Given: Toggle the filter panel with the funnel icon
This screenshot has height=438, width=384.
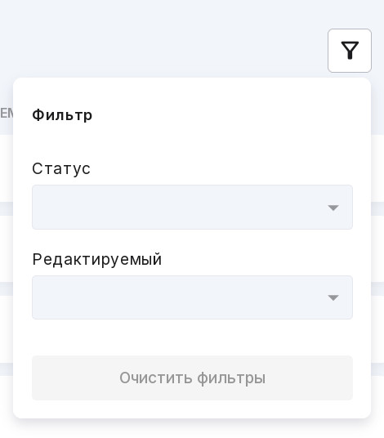Looking at the screenshot, I should click(x=350, y=51).
